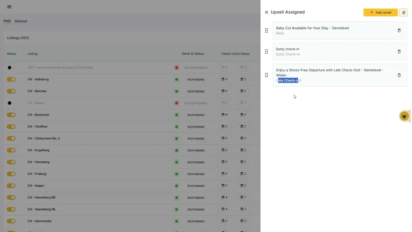Click the Elev8 AI Status column header
Viewport: 412px width, 232px height.
tap(193, 54)
